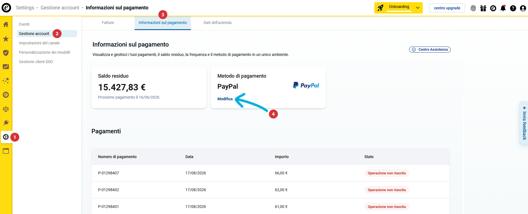Click the browser window sidebar icon
The width and height of the screenshot is (528, 214).
6,151
